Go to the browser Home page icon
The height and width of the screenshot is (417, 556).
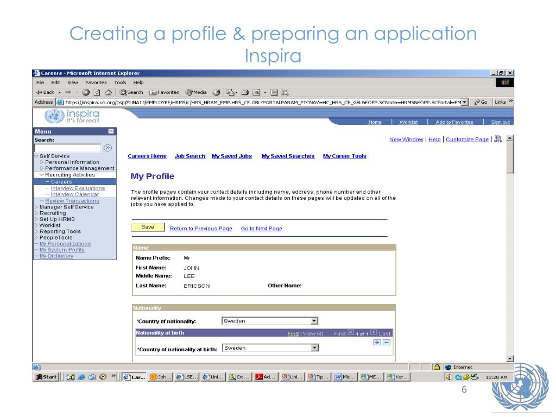pyautogui.click(x=109, y=92)
